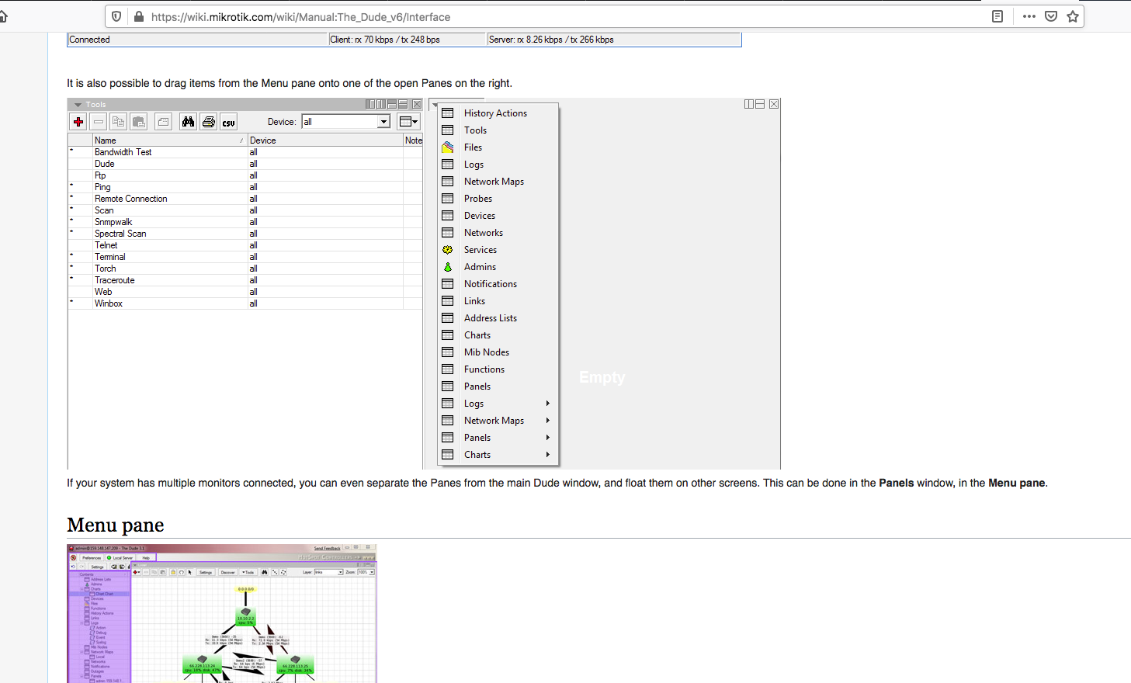The image size is (1131, 683).
Task: Select the Remote Connection row
Action: (x=245, y=199)
